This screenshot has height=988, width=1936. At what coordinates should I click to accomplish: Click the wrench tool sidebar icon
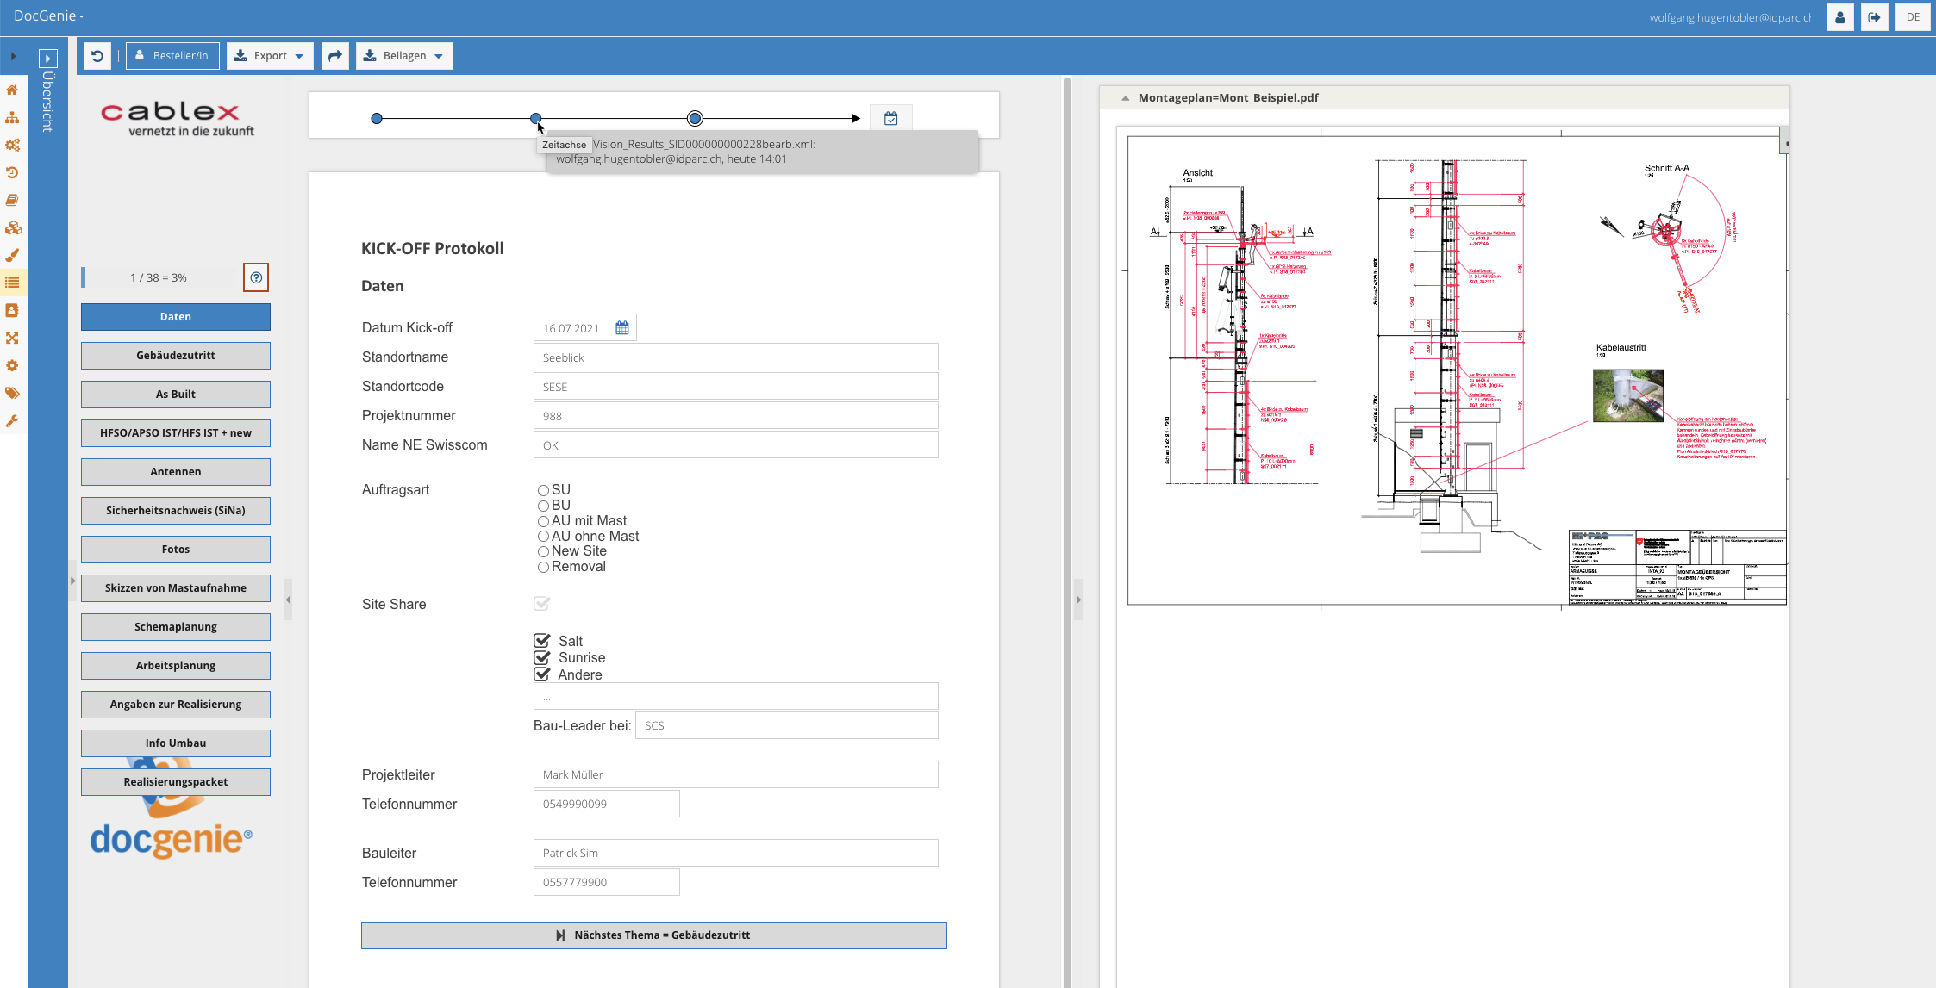click(x=12, y=421)
